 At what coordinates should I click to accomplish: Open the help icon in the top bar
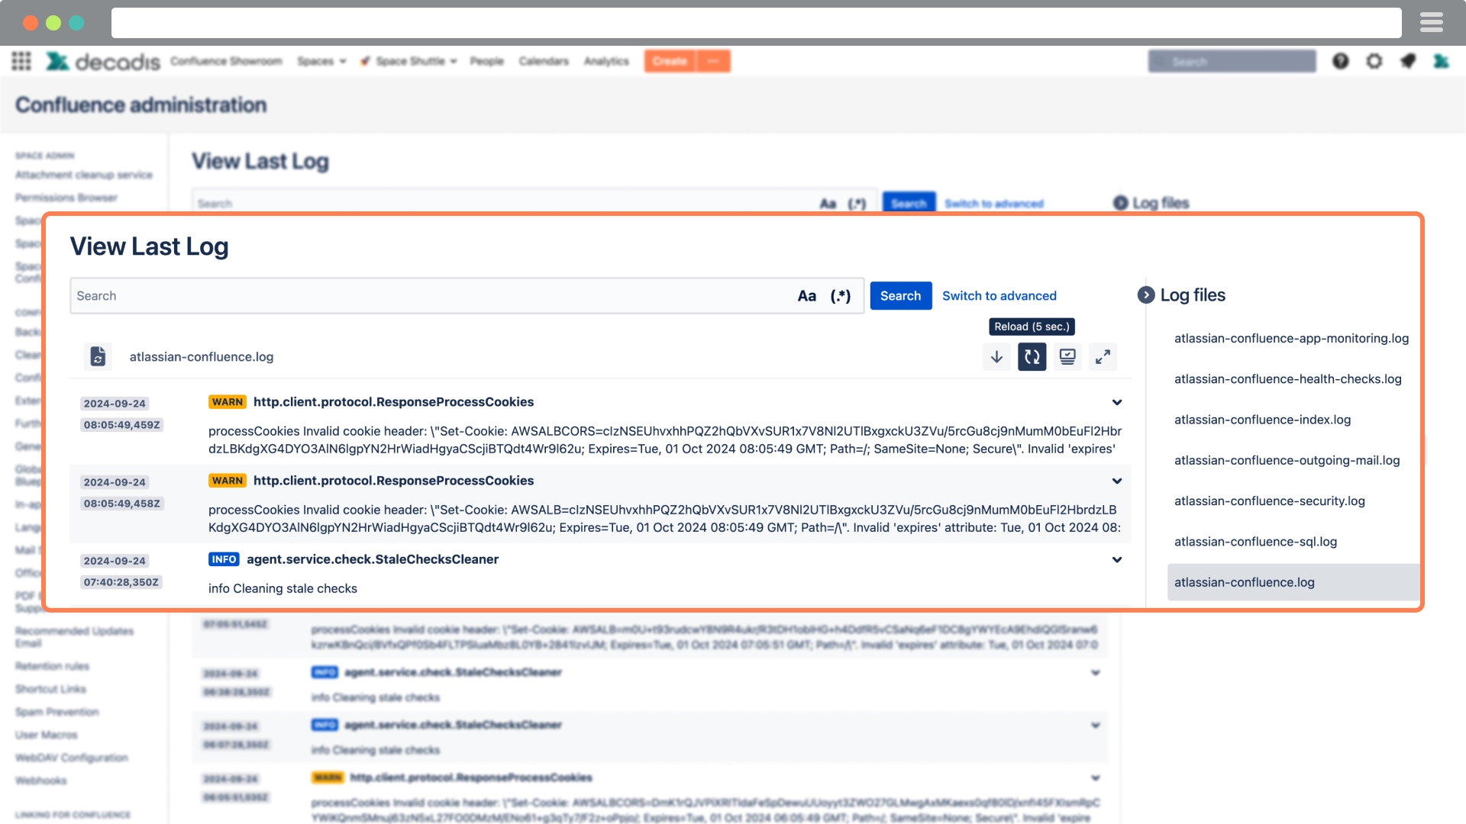(1340, 61)
